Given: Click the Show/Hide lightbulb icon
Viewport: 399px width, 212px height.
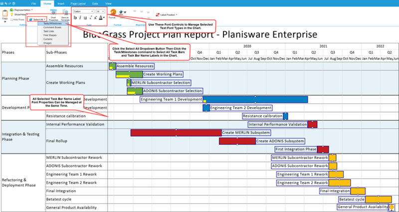Looking at the screenshot, I should point(11,14).
